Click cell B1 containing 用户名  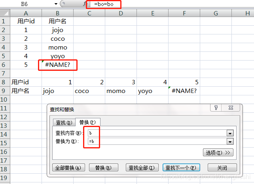pyautogui.click(x=57, y=21)
